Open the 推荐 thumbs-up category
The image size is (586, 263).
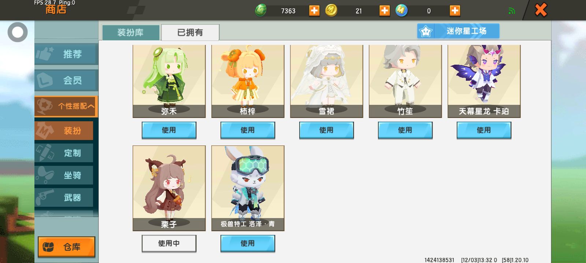click(66, 54)
